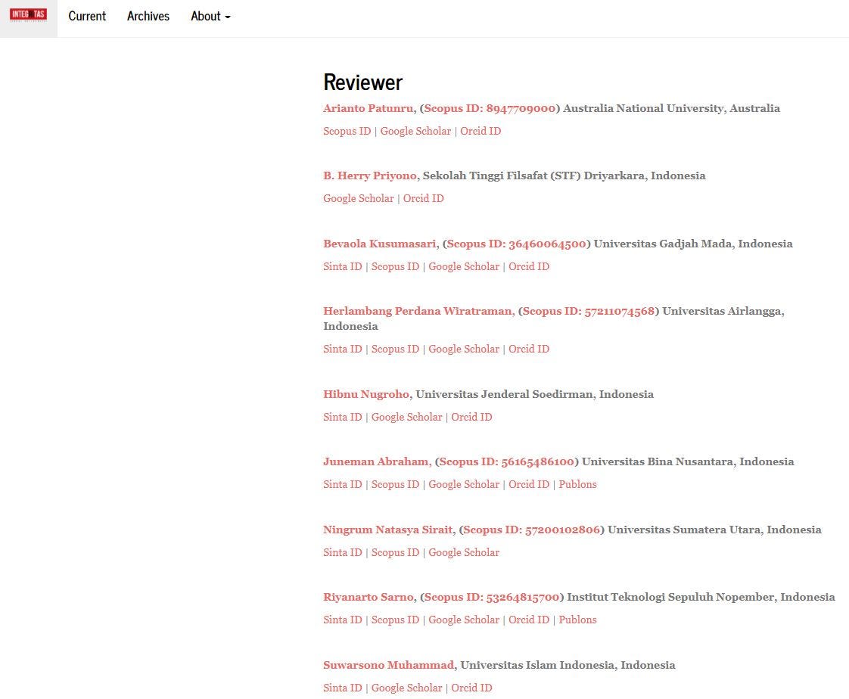Open Arianto Patunru's Orcid ID link
The image size is (849, 699).
(x=480, y=131)
